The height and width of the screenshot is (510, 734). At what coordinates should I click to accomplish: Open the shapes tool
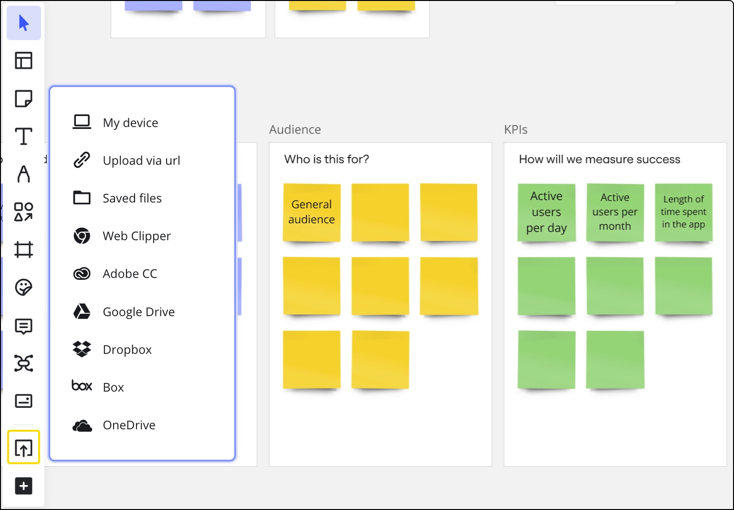23,212
